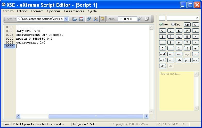Click the yellow Algunas notas text area

[x=176, y=91]
